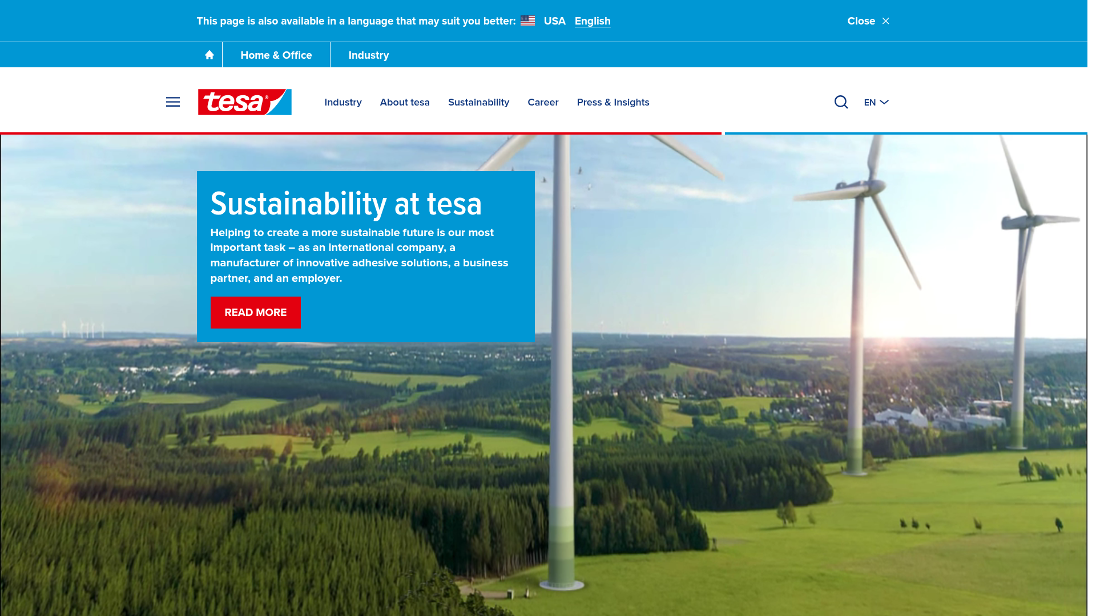Select Sustainability in the navigation
This screenshot has width=1096, height=616.
pos(478,102)
